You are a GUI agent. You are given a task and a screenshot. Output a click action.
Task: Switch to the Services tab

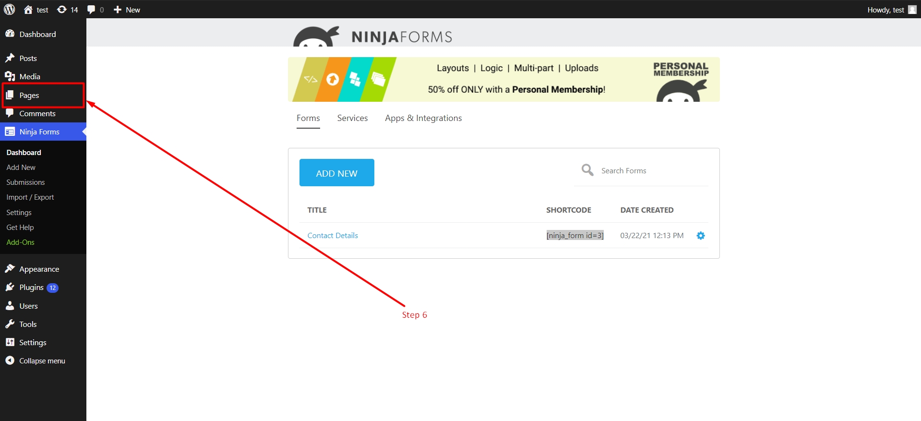352,118
